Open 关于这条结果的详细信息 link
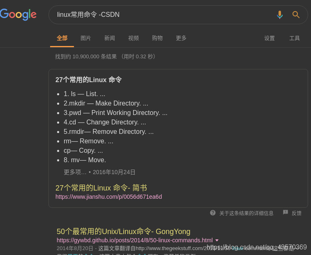The image size is (311, 255). point(246,213)
